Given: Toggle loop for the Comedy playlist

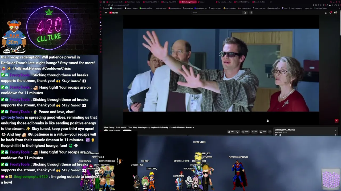Looking at the screenshot, I should point(276,135).
